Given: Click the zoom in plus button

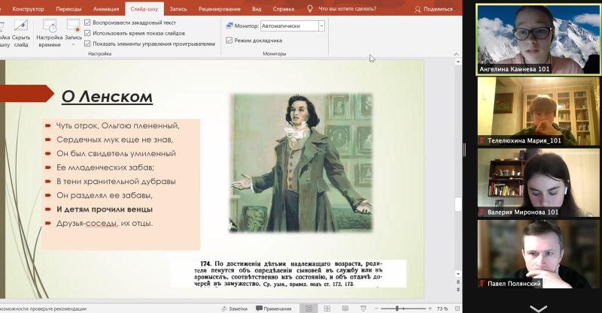Looking at the screenshot, I should (430, 308).
